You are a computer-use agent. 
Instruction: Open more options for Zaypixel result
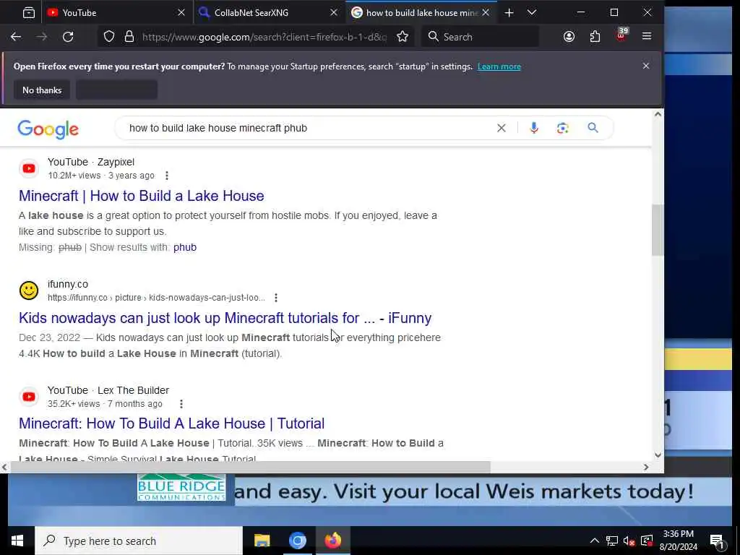click(x=167, y=176)
